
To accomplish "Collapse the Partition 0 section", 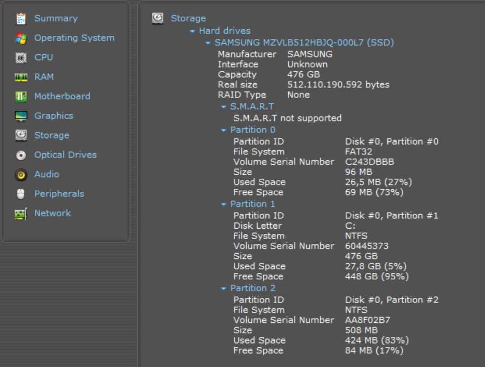I will (224, 130).
